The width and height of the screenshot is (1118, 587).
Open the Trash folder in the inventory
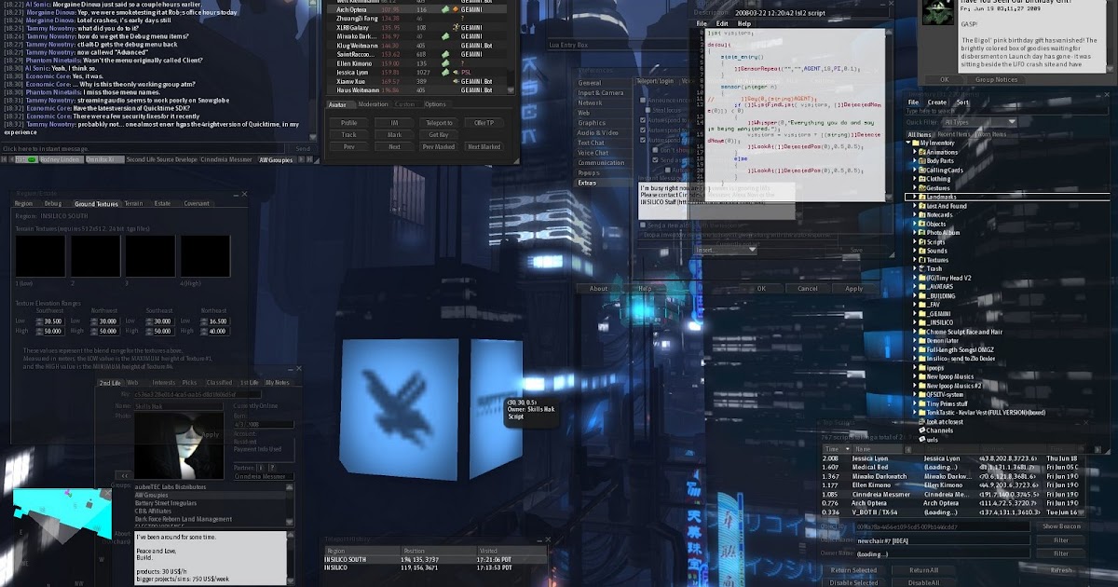tap(932, 268)
